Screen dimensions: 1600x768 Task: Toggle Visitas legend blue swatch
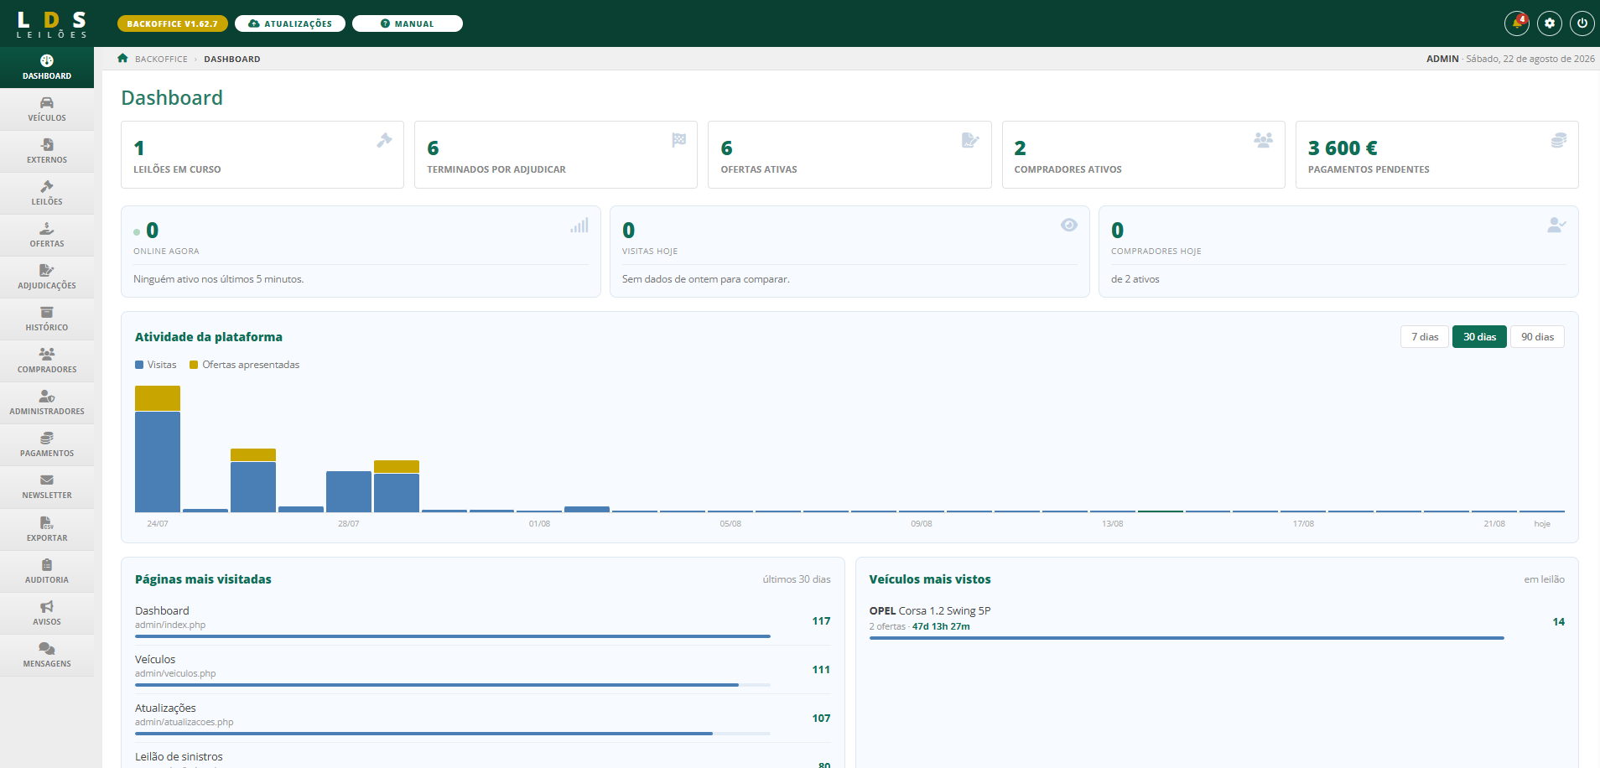(x=139, y=365)
